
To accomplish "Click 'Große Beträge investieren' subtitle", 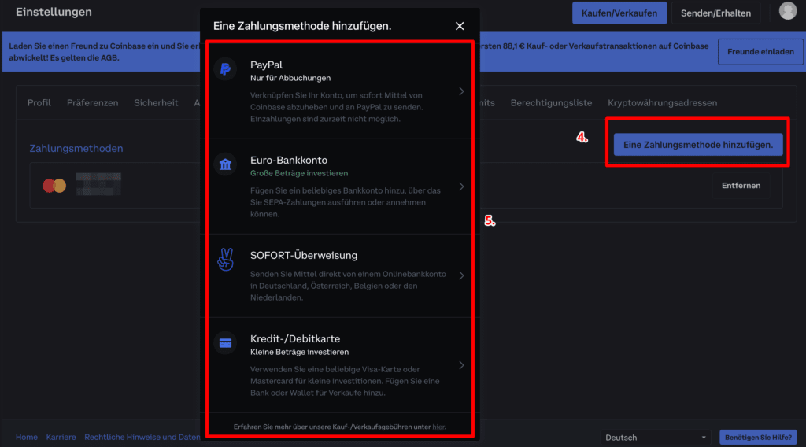I will pyautogui.click(x=299, y=173).
